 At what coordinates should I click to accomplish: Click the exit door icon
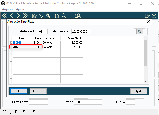[x=147, y=16]
